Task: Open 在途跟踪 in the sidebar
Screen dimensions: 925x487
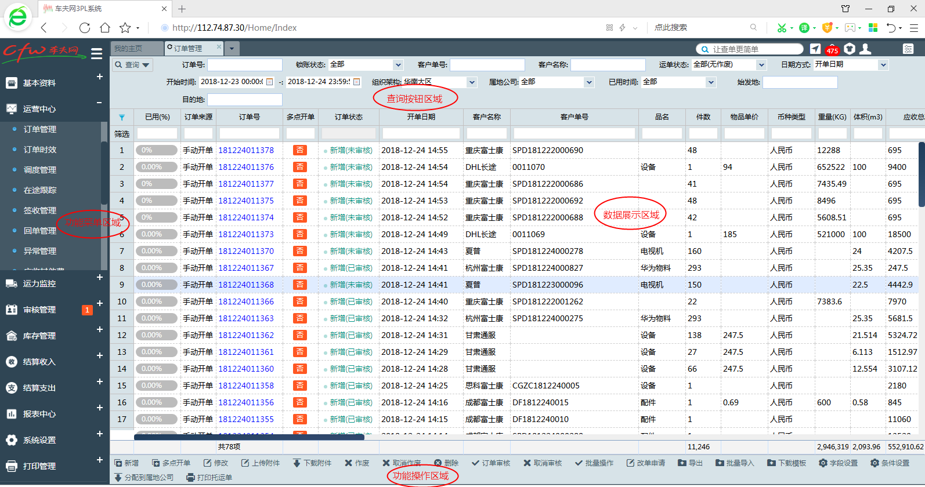Action: click(x=40, y=190)
